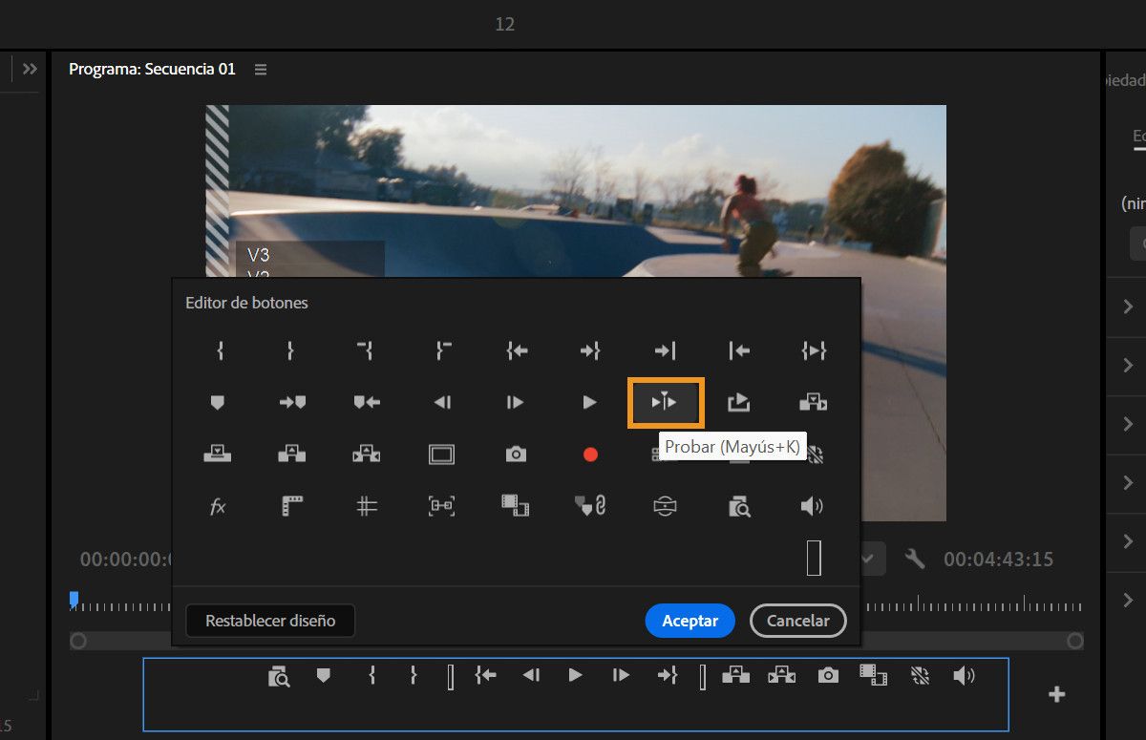Click the blue playhead on time ruler
Image resolution: width=1146 pixels, height=740 pixels.
click(74, 599)
